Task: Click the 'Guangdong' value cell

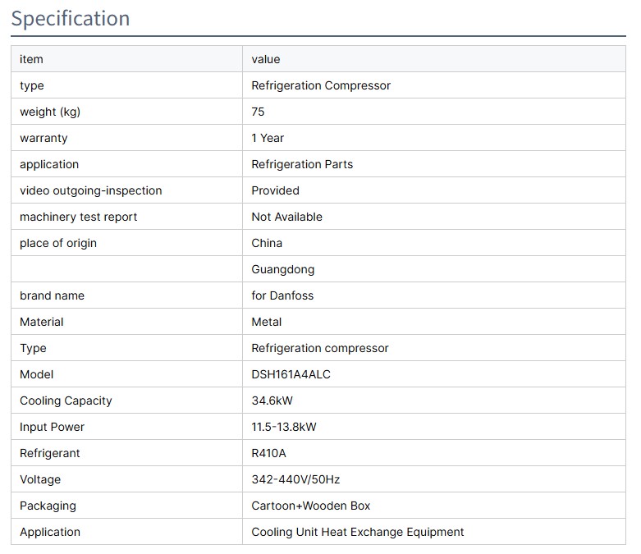Action: pos(283,269)
